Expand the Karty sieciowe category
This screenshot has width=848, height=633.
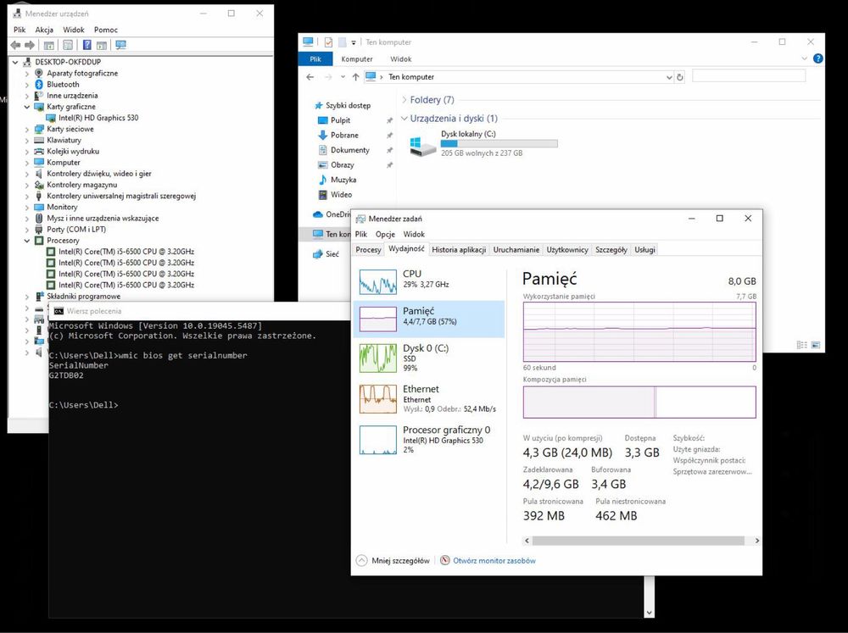point(27,129)
